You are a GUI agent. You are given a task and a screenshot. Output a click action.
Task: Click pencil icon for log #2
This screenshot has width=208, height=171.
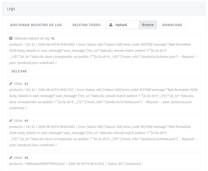tap(11, 84)
